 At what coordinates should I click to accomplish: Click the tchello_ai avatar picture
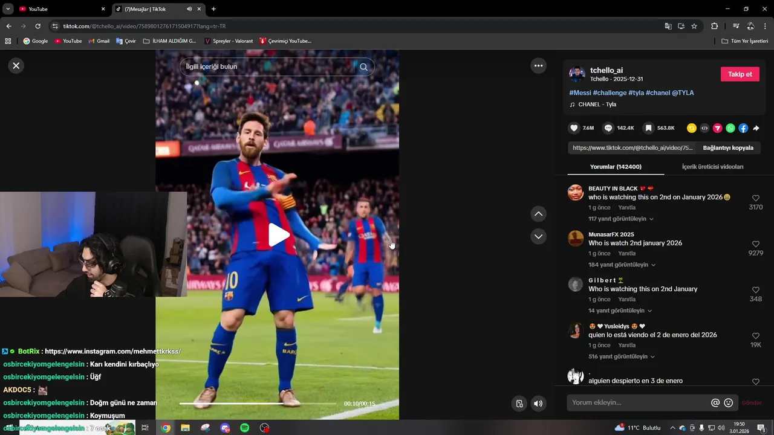tap(577, 74)
